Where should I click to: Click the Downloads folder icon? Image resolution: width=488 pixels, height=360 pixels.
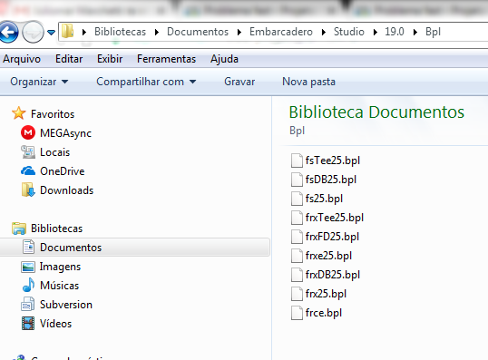(28, 190)
